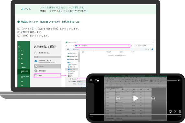
Task: Click the blue author name link
Action: 81,84
